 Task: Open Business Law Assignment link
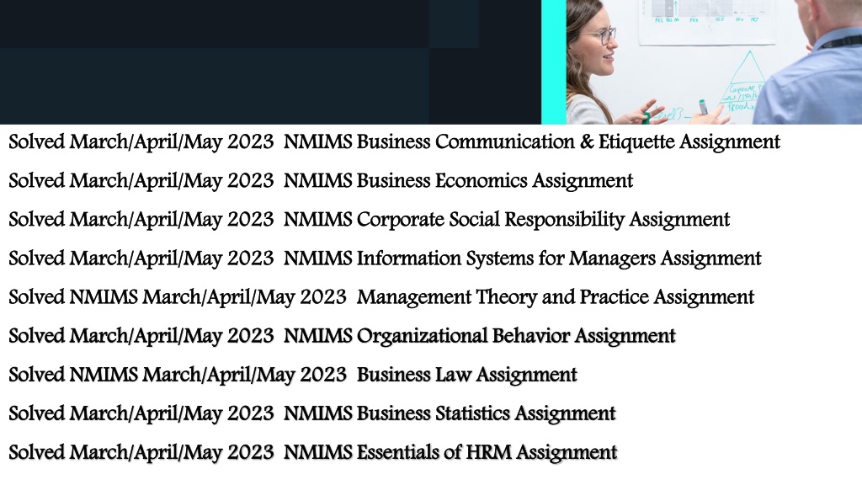(292, 375)
